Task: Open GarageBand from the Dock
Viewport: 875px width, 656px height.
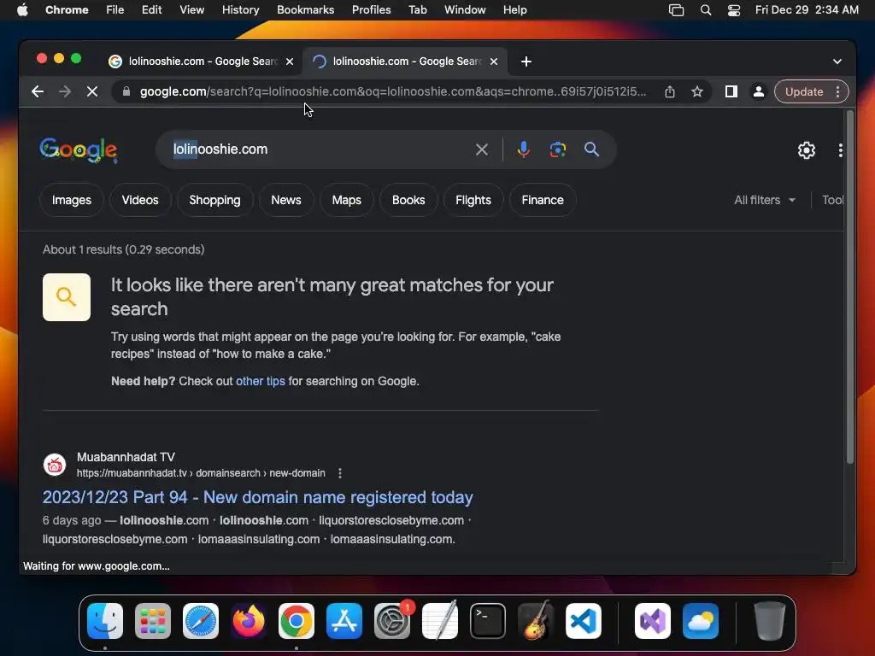Action: [x=536, y=620]
